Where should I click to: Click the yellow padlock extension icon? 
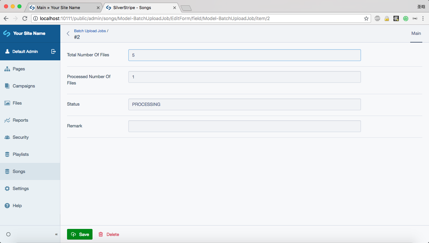click(x=387, y=18)
